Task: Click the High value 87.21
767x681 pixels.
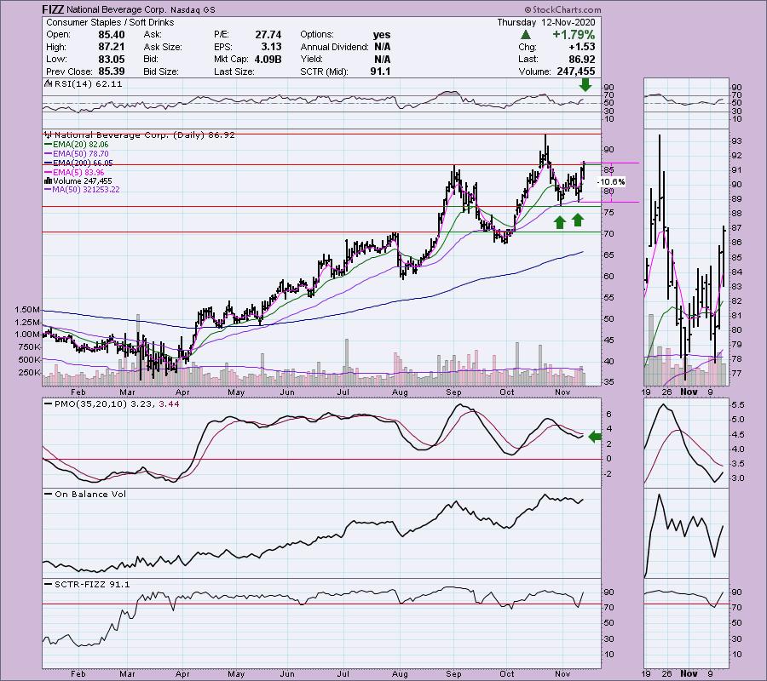Action: click(111, 47)
